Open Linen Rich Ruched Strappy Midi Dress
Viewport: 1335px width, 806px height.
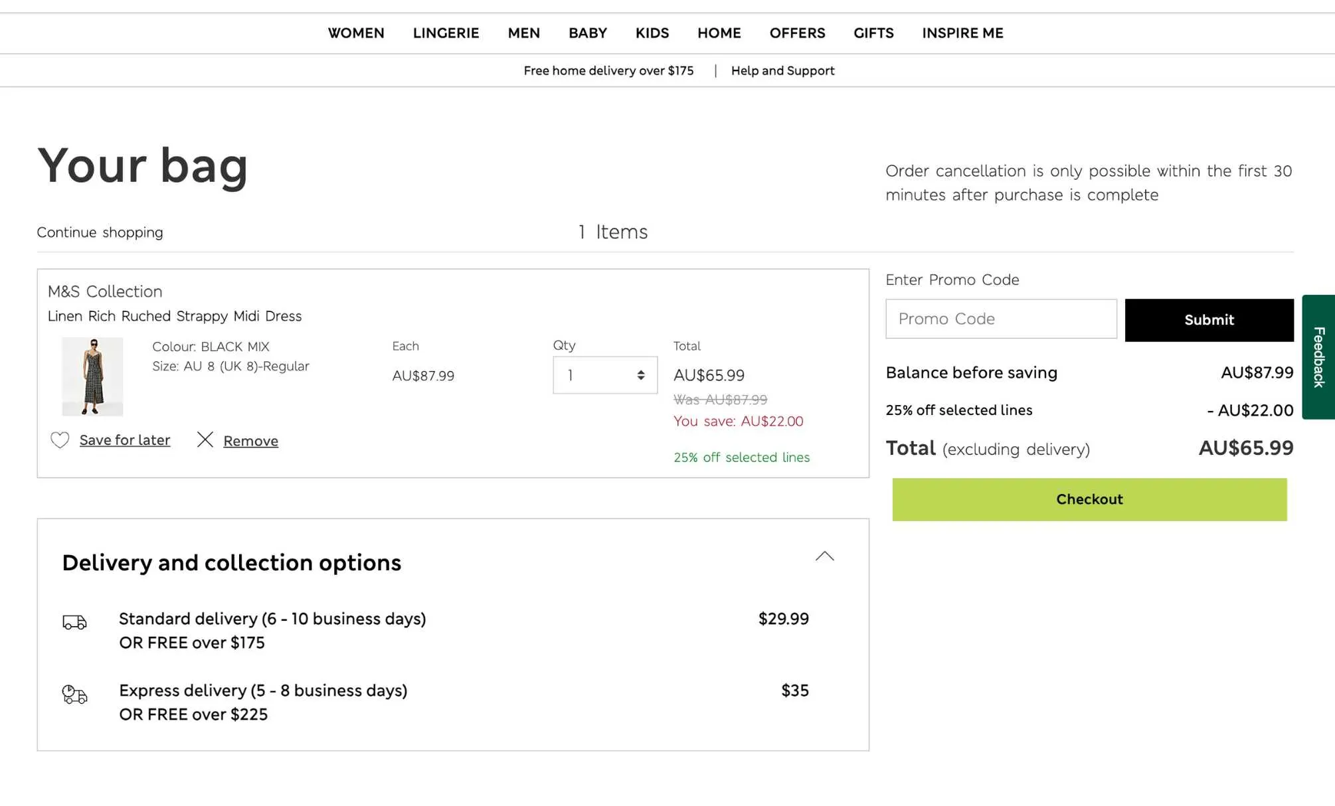click(175, 316)
